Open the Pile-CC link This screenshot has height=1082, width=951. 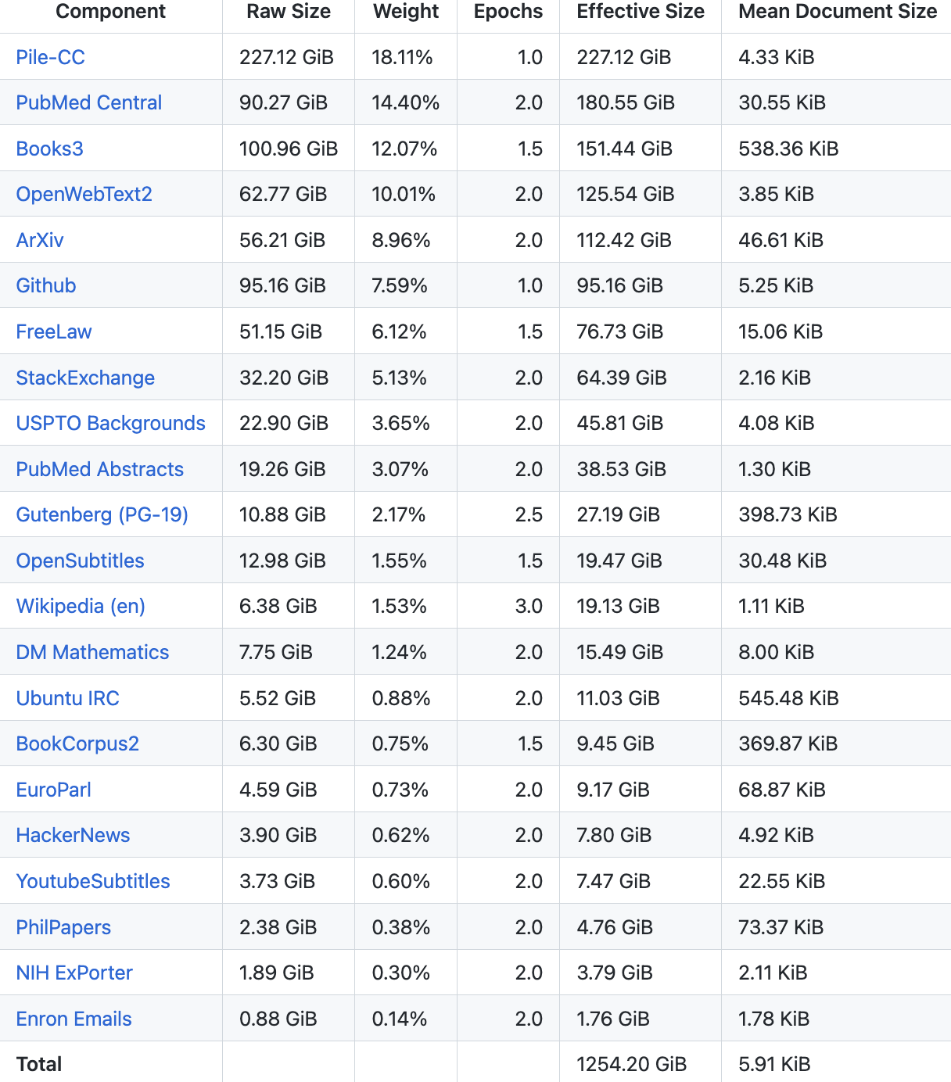(50, 57)
